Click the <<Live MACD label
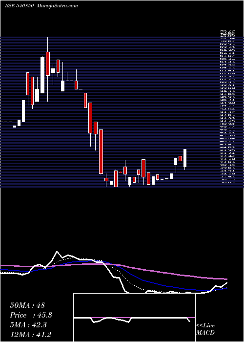This screenshot has height=342, width=244. pos(205,329)
